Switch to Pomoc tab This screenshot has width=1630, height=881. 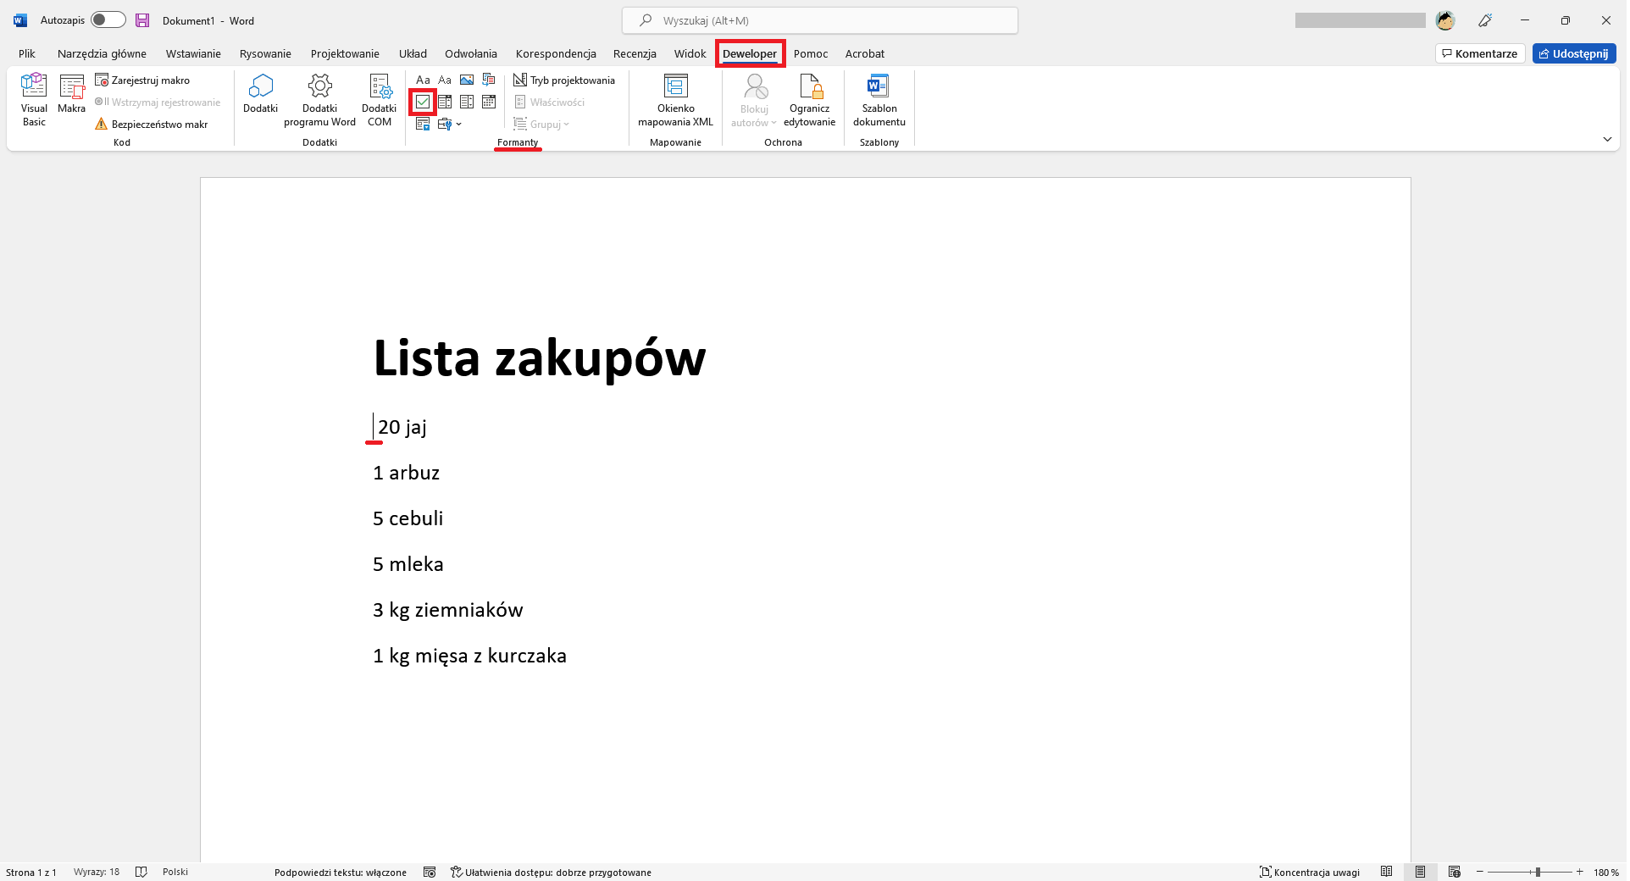click(x=811, y=53)
